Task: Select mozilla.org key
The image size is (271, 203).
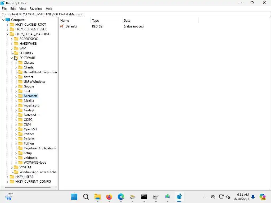Action: tap(31, 105)
